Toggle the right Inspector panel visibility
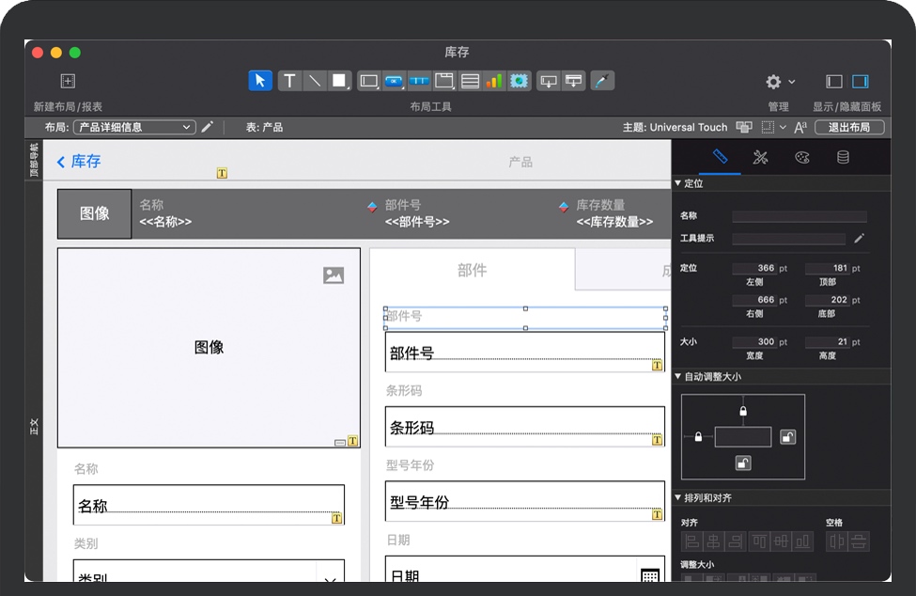 pos(861,82)
